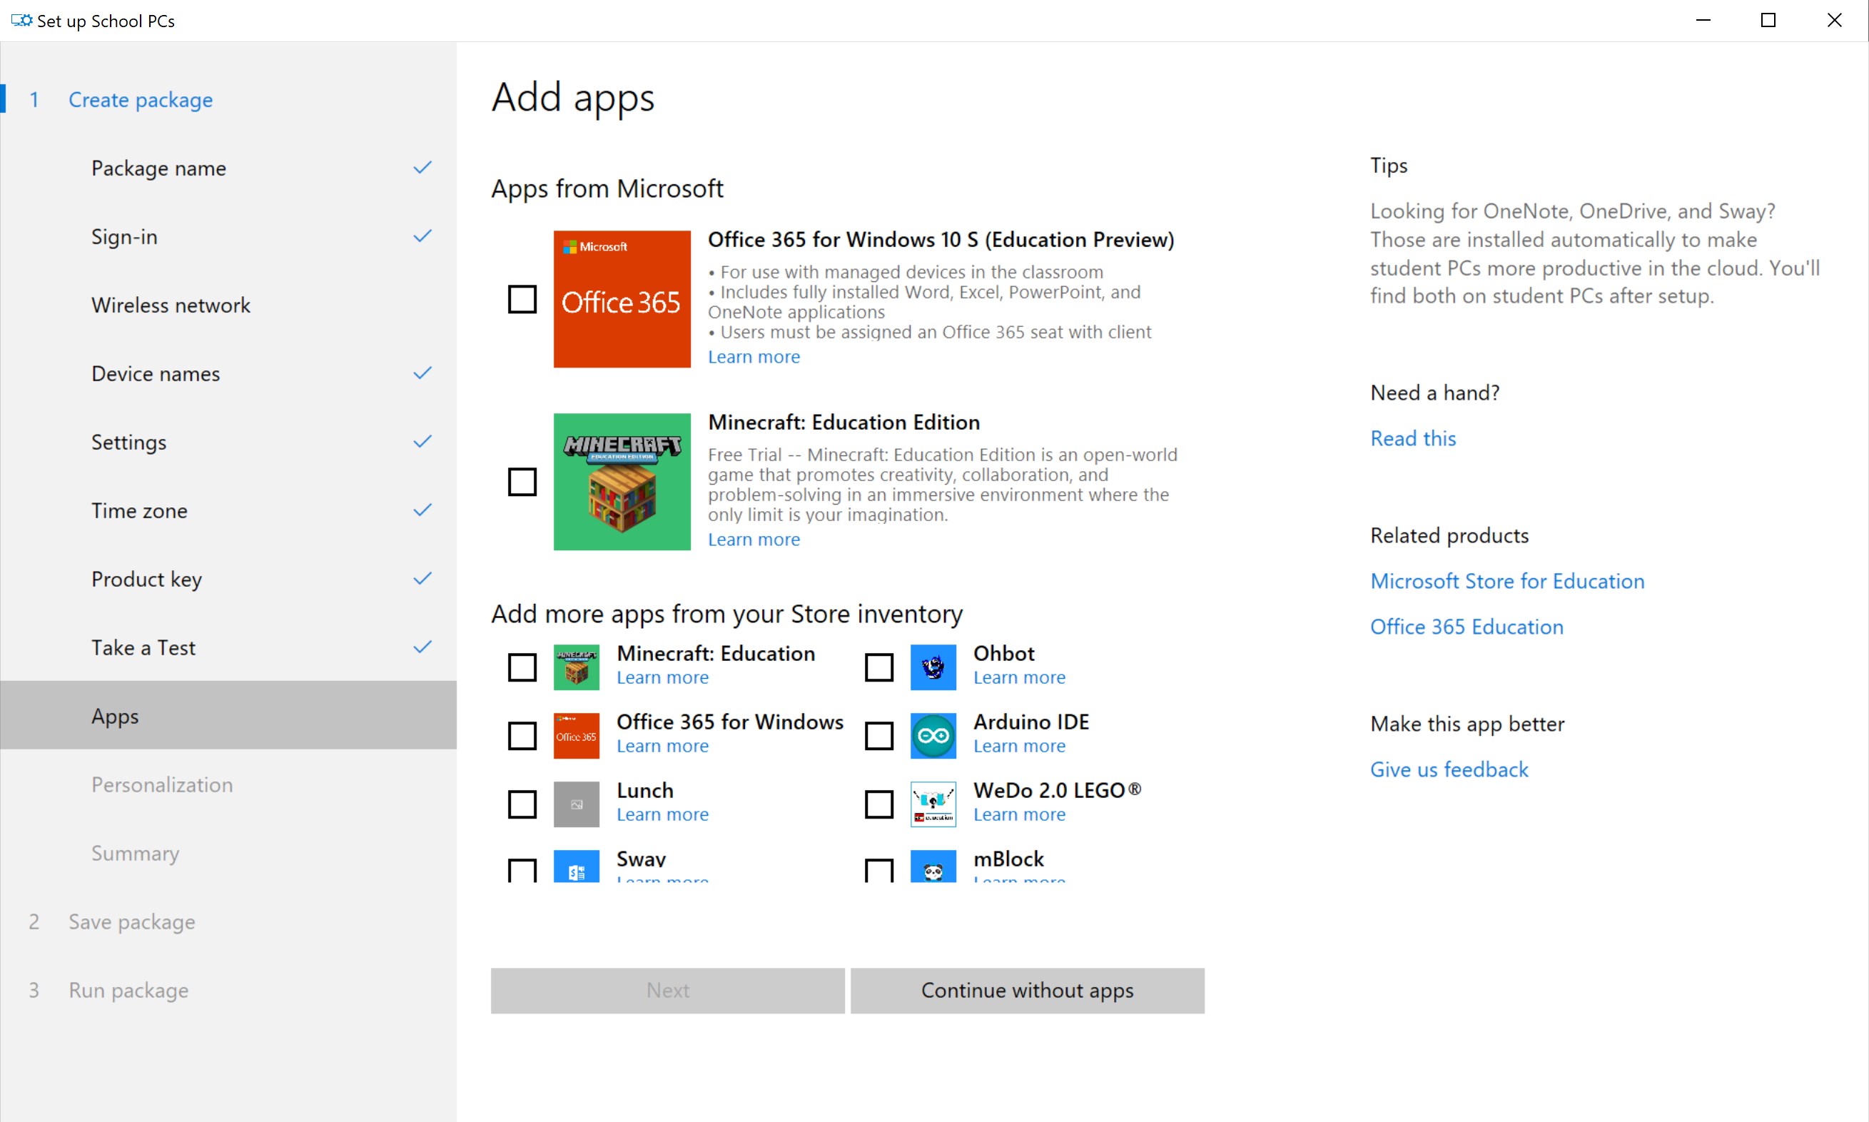The image size is (1869, 1122).
Task: Check the Minecraft: Education Edition checkbox
Action: tap(522, 482)
